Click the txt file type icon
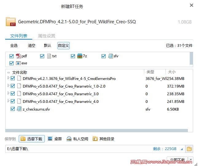This screenshot has height=166, width=198. tap(49, 56)
